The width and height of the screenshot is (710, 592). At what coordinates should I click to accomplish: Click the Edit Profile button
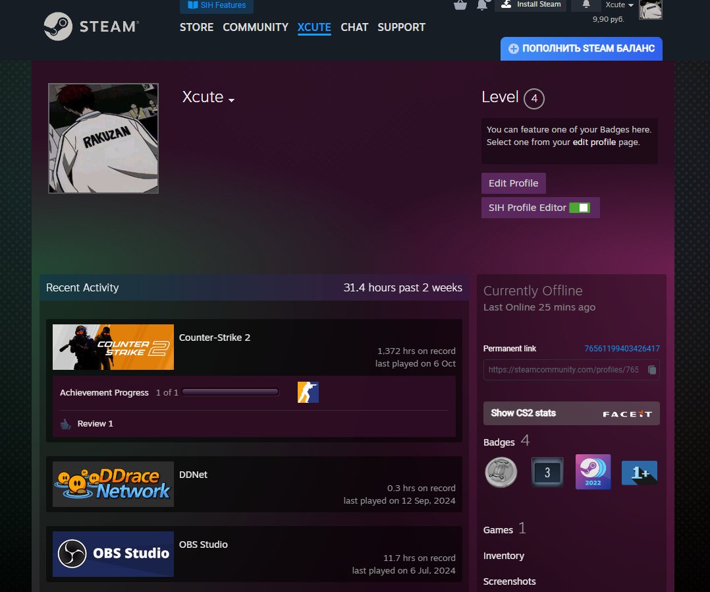(513, 183)
